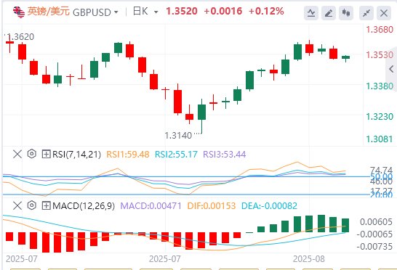
Task: Click the 1.3140 low price marker
Action: [178, 136]
